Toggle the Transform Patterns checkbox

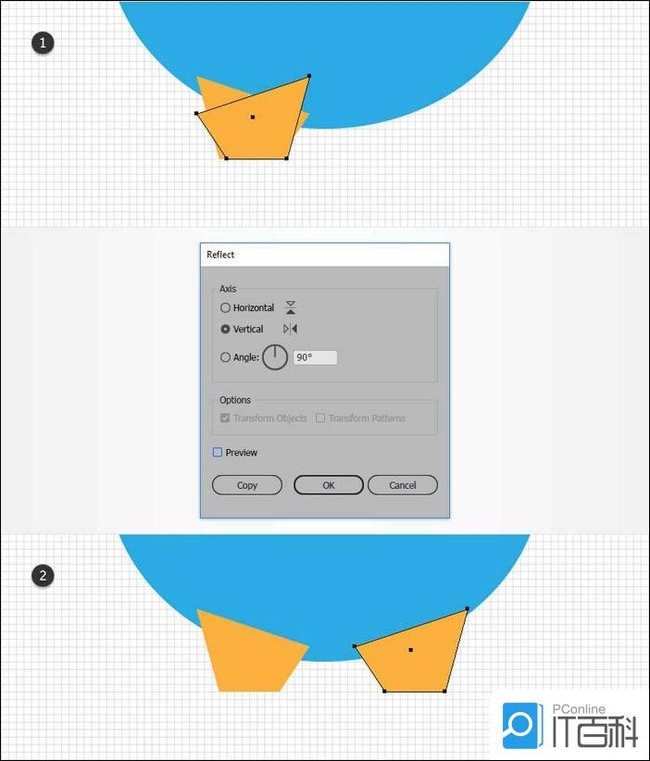click(x=320, y=418)
